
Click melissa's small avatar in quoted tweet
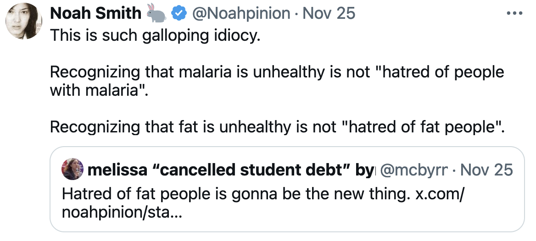coord(73,170)
